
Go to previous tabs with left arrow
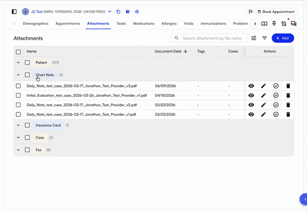[14, 24]
